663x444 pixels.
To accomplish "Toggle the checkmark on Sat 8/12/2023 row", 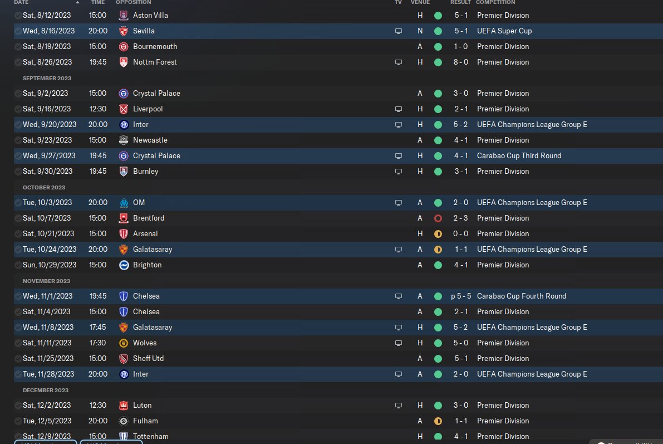I will [x=18, y=15].
